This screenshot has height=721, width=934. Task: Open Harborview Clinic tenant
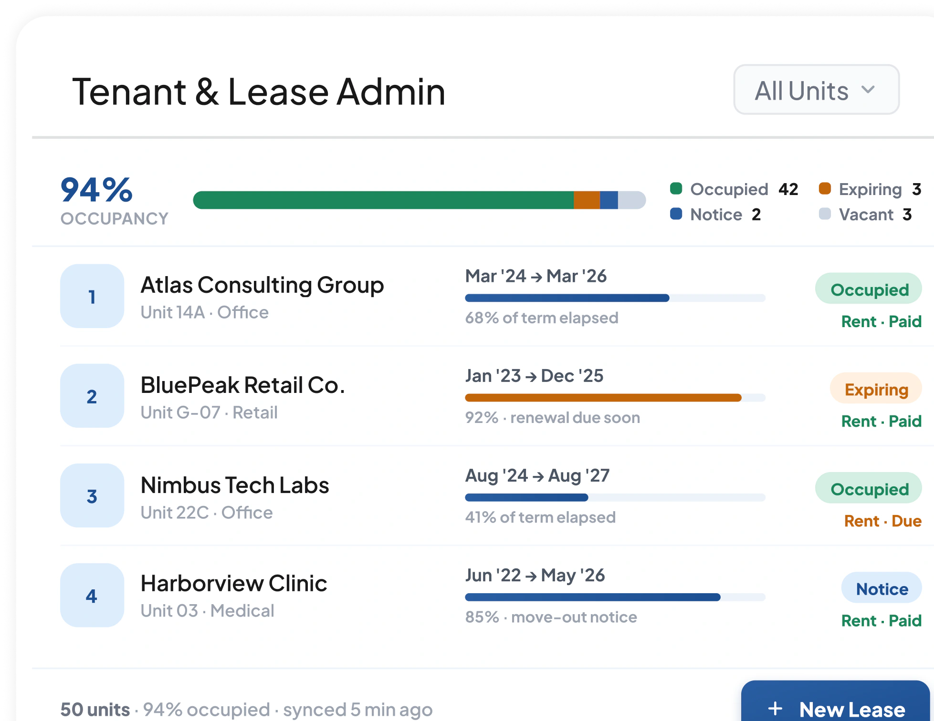pos(234,583)
